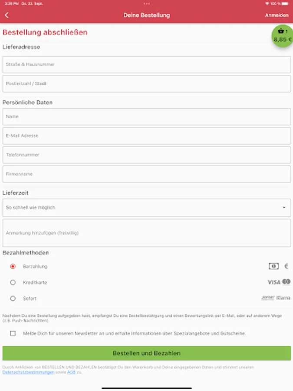Viewport: 293px width, 391px height.
Task: Open the Anmelden screen
Action: point(278,14)
